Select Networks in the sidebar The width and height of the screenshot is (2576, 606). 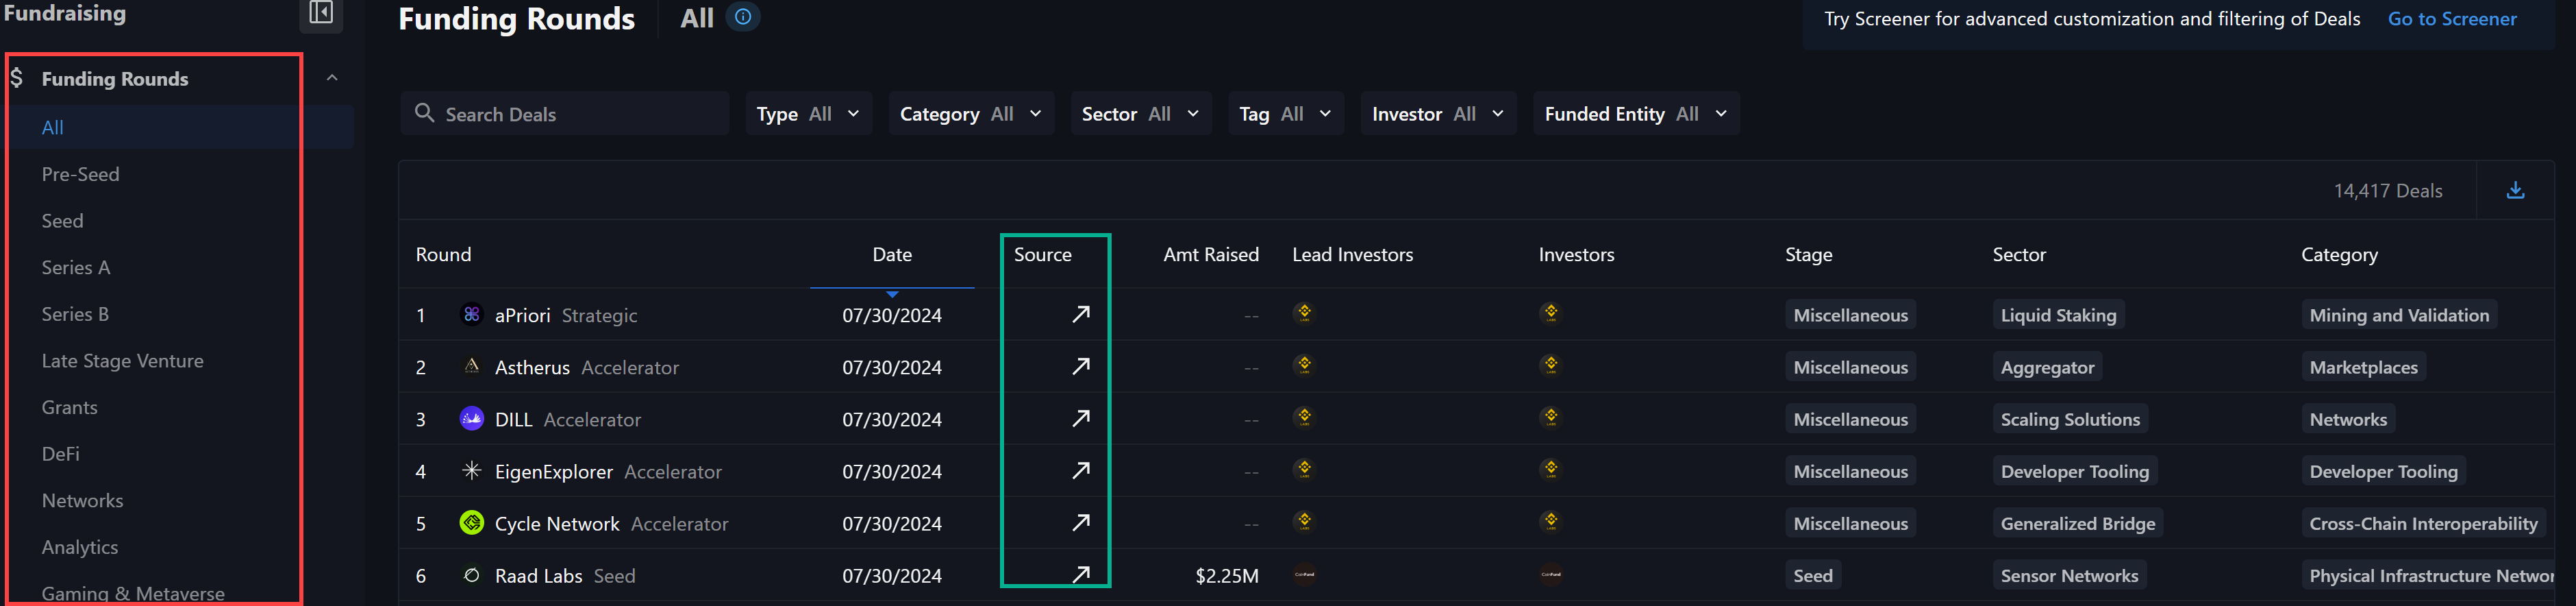click(x=82, y=500)
